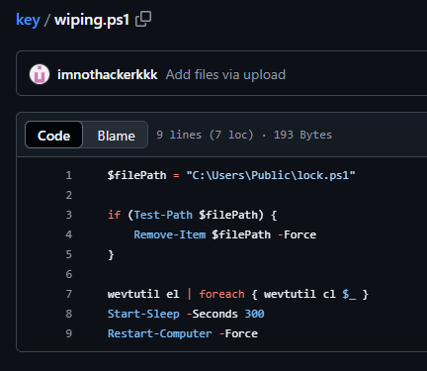Open the 'Add files via upload' commit
427x371 pixels.
click(225, 74)
